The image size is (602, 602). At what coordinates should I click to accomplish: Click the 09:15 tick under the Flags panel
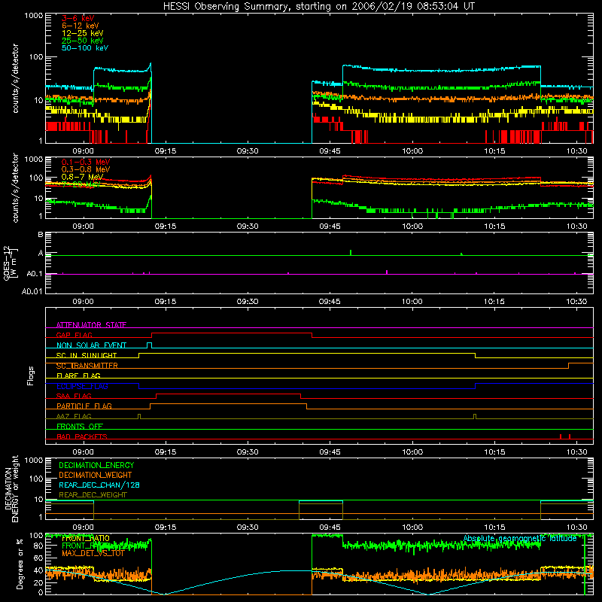pos(166,452)
